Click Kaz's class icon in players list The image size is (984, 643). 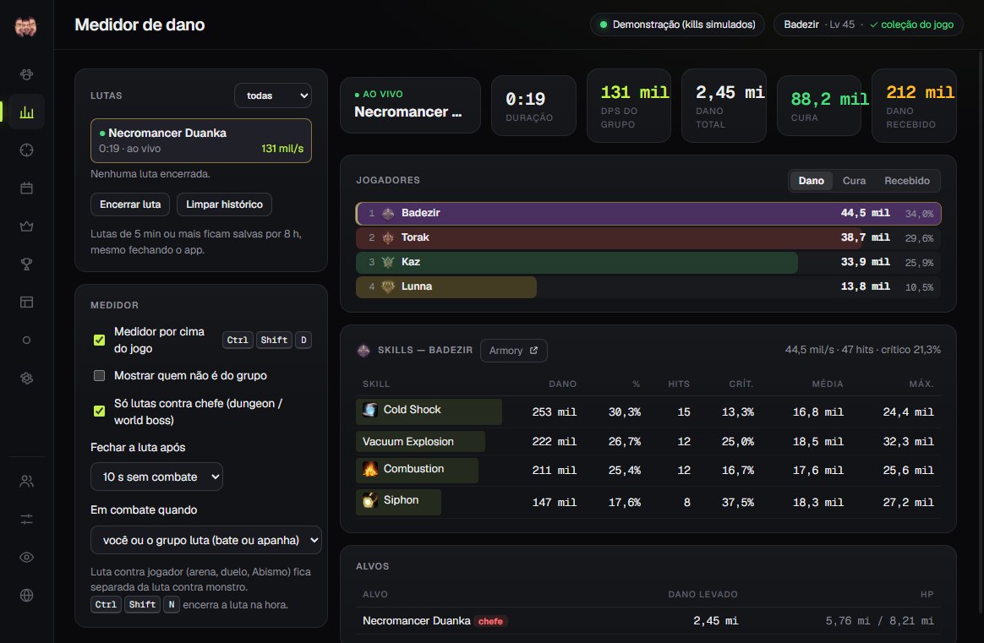(x=389, y=262)
